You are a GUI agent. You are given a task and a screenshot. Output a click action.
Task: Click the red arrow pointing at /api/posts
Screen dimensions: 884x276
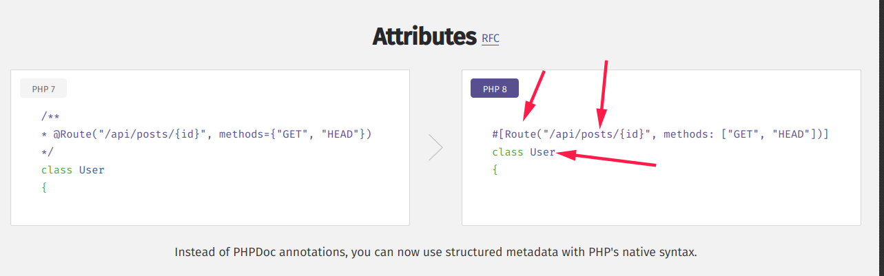pyautogui.click(x=604, y=89)
